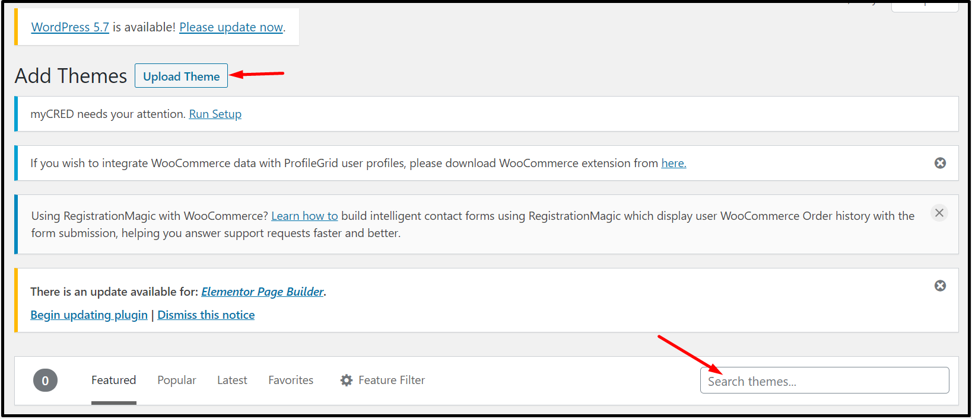Switch to the Featured themes tab
The image size is (972, 419).
click(x=113, y=380)
